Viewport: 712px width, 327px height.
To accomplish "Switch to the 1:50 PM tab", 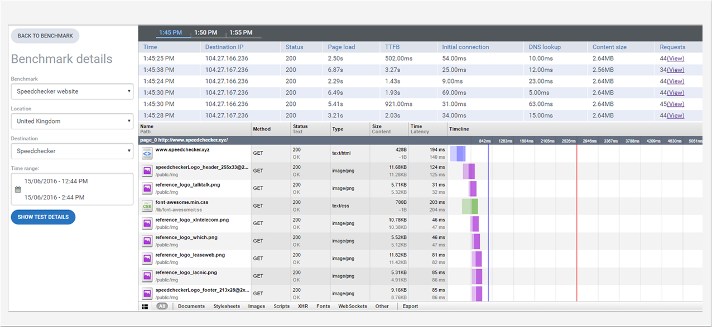I will click(205, 32).
